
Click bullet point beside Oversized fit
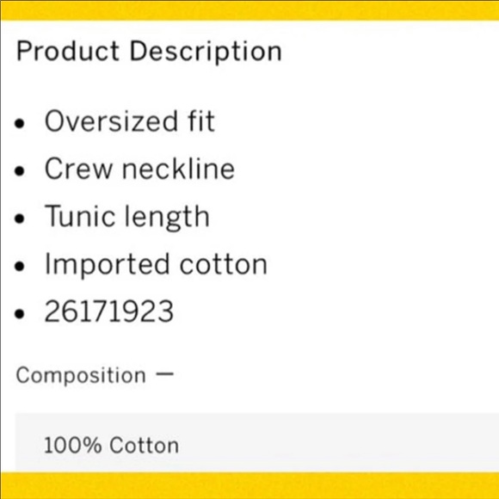[20, 124]
